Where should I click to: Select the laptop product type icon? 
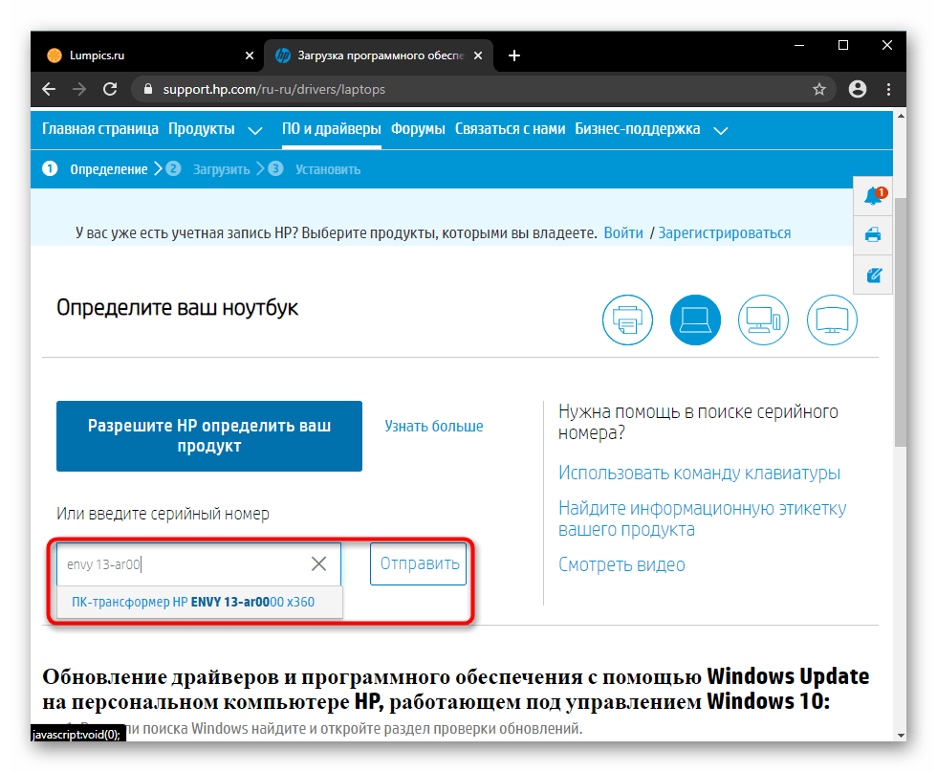[695, 320]
